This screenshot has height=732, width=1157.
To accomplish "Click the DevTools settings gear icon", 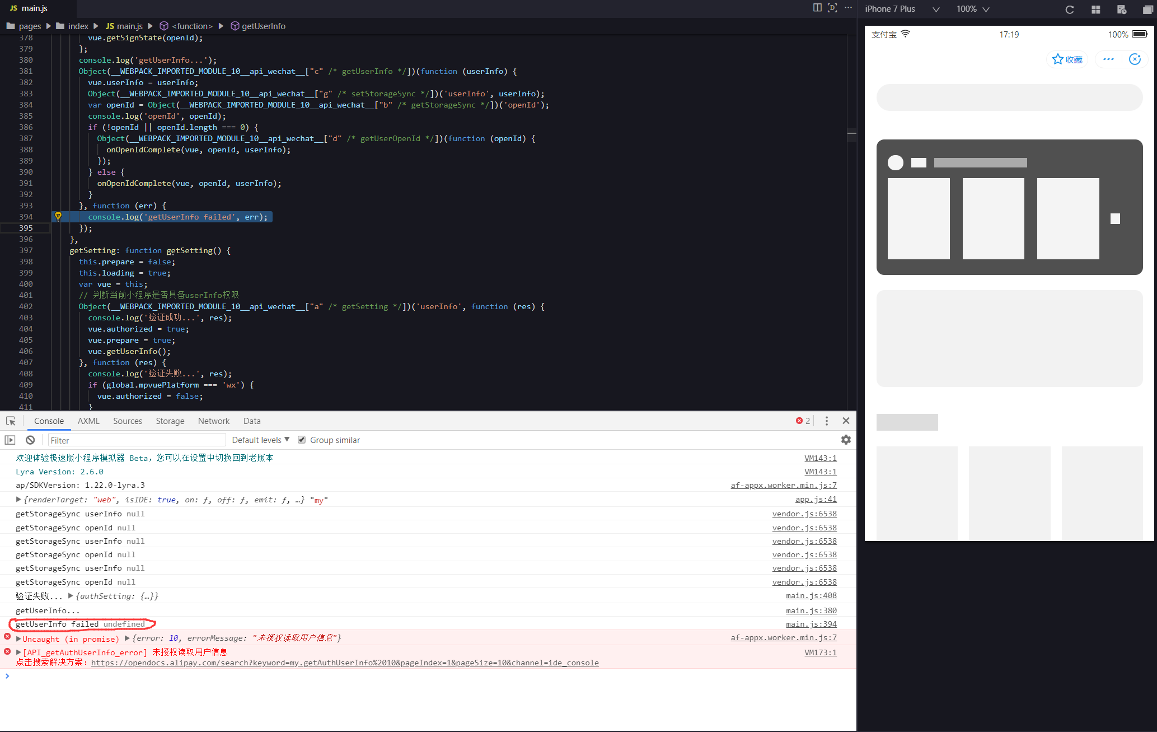I will [845, 439].
